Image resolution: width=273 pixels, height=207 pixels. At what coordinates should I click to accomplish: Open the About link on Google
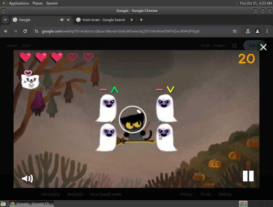pyautogui.click(x=12, y=45)
